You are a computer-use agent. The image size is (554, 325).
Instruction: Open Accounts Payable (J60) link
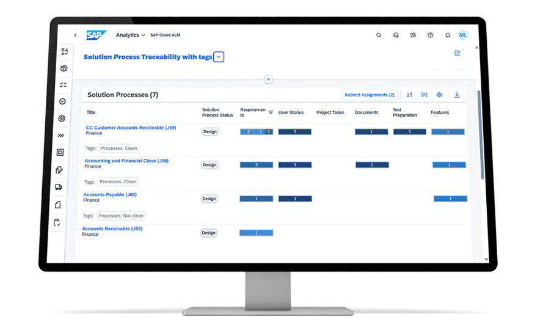[x=110, y=195]
